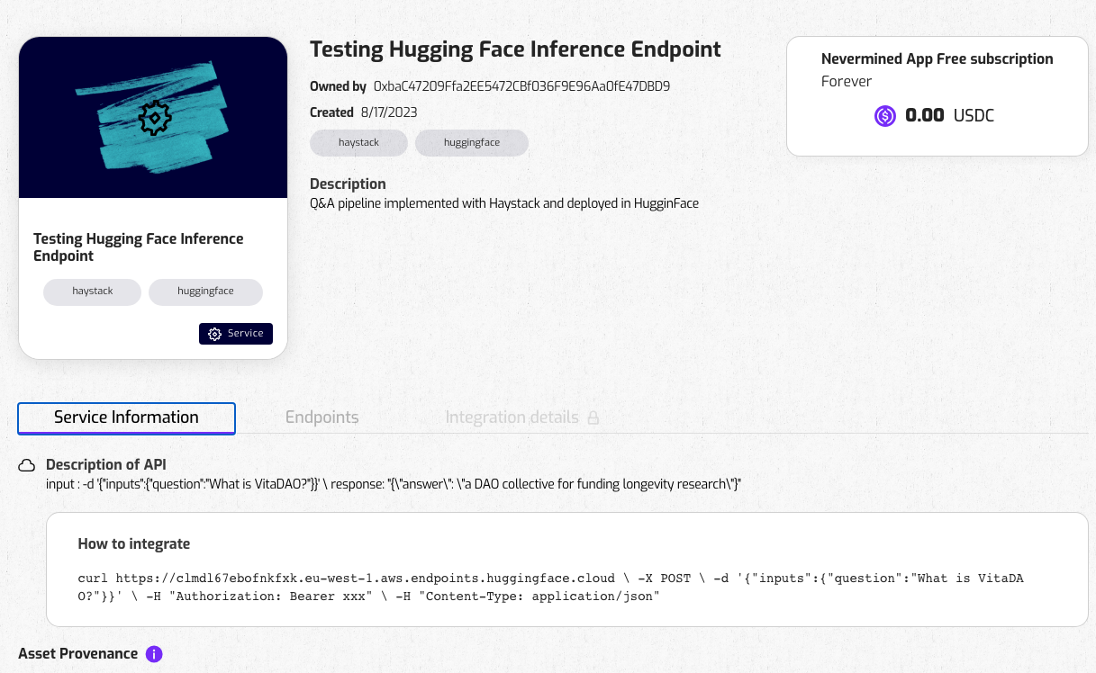Click the purple USDC coin icon

click(884, 115)
